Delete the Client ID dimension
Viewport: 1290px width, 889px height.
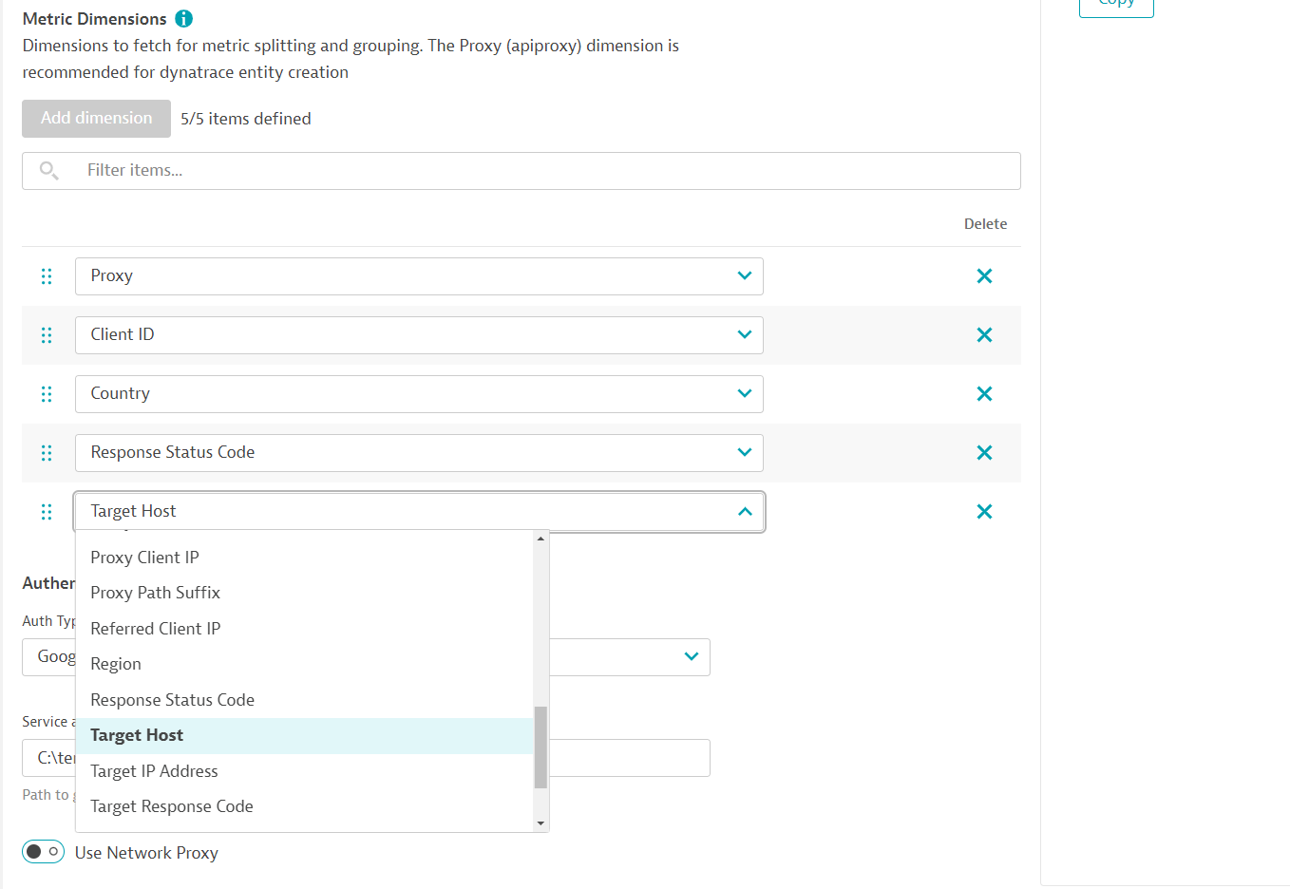click(984, 335)
